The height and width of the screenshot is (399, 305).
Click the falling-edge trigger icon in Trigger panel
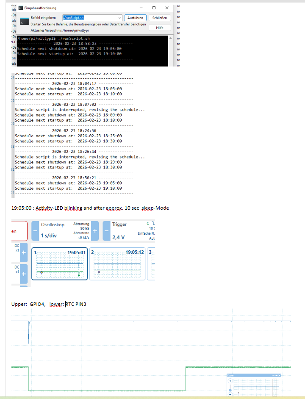coord(153,223)
